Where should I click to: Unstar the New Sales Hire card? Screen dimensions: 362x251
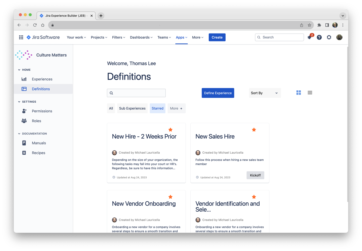pos(254,130)
